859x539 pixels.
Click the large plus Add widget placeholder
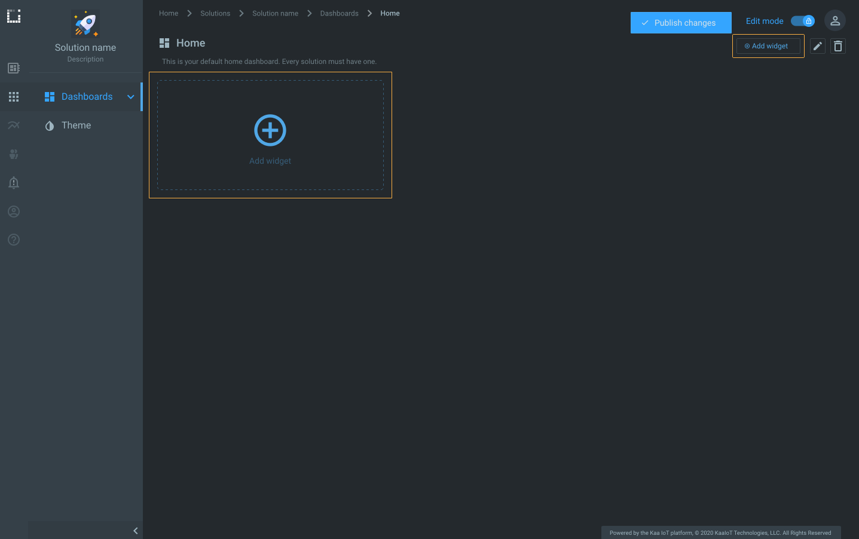270,131
